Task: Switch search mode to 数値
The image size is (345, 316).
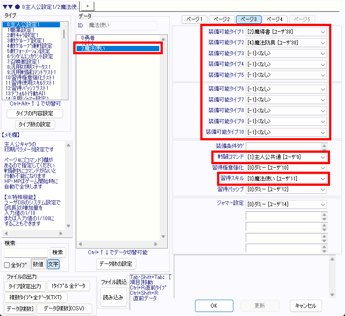Action: point(38,264)
